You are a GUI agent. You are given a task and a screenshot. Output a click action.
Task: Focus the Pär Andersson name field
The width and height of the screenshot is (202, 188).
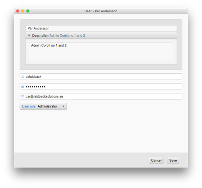click(101, 28)
